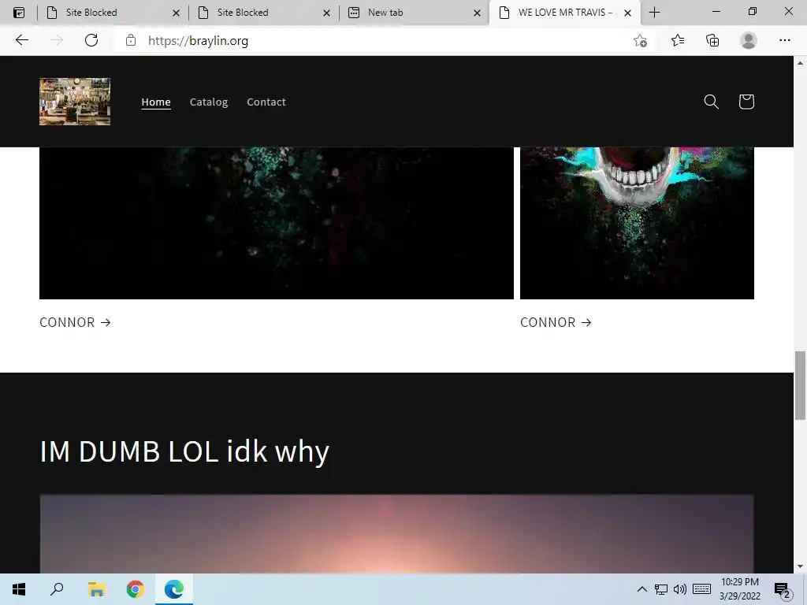
Task: Close the first Site Blocked tab
Action: click(x=176, y=13)
